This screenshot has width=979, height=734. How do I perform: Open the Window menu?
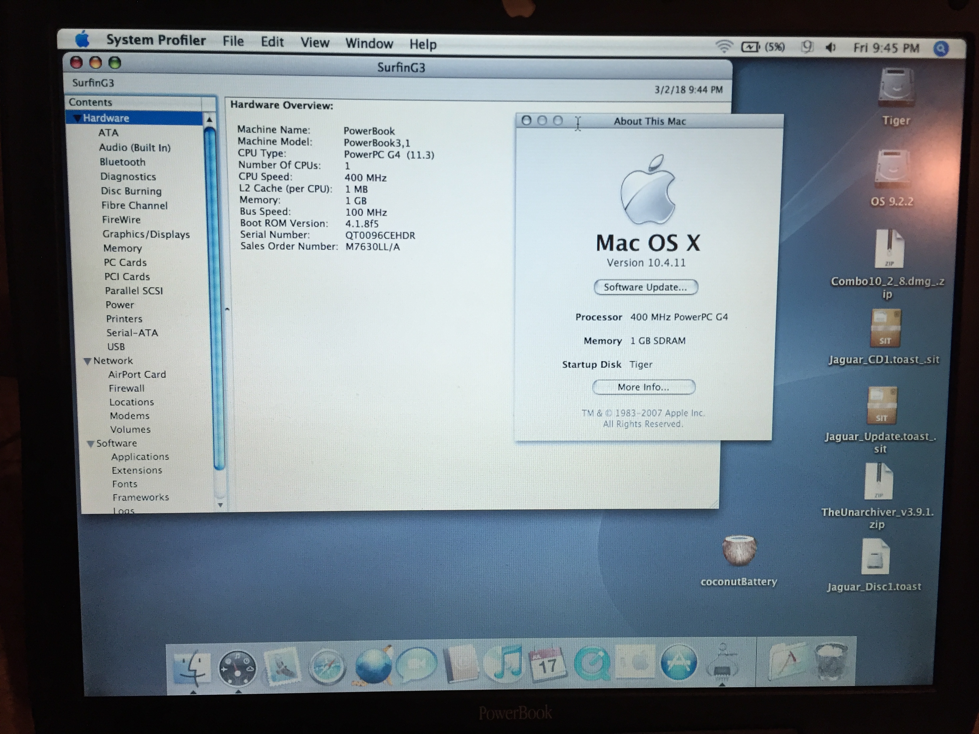pos(369,43)
